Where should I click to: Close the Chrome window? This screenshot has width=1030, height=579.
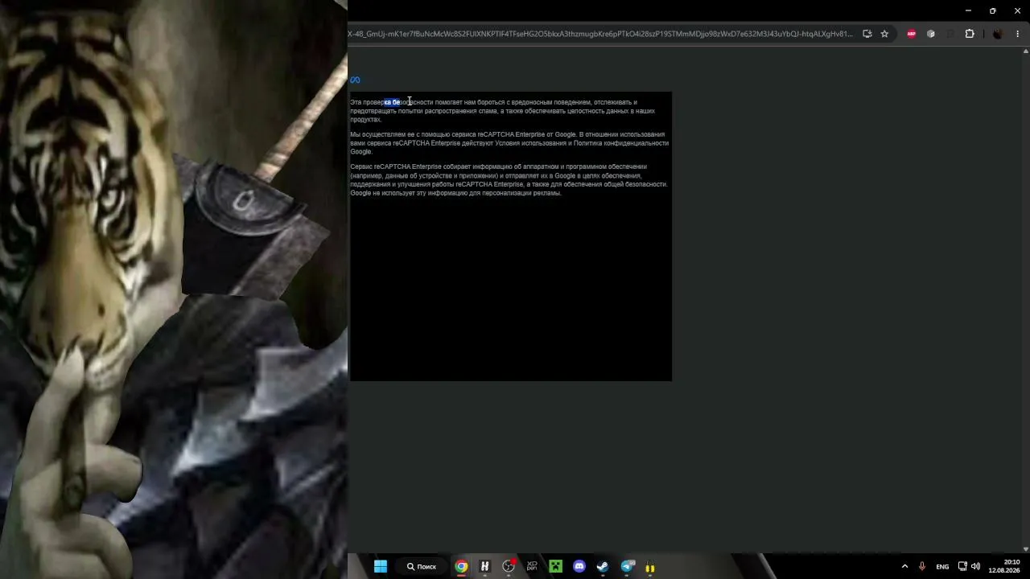click(x=1017, y=10)
